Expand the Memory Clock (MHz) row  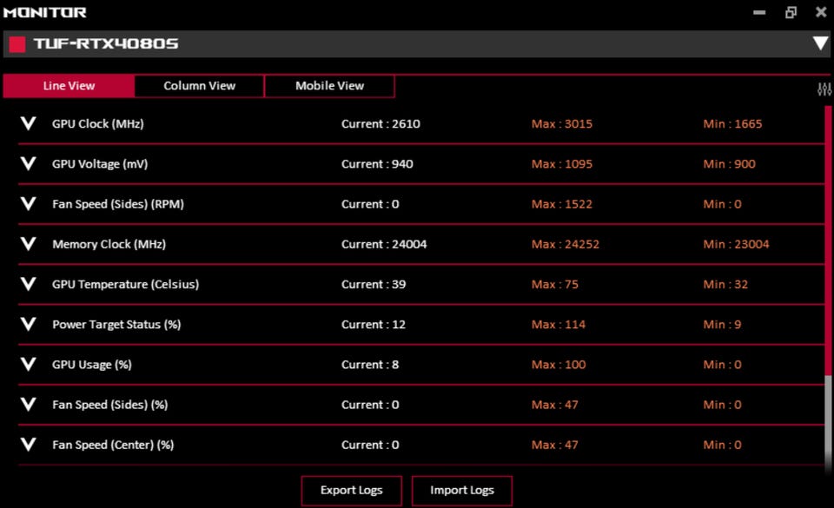(x=28, y=244)
